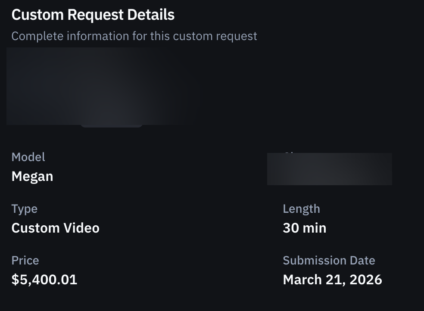Click the Custom Request Details heading
The width and height of the screenshot is (424, 311).
pos(93,14)
